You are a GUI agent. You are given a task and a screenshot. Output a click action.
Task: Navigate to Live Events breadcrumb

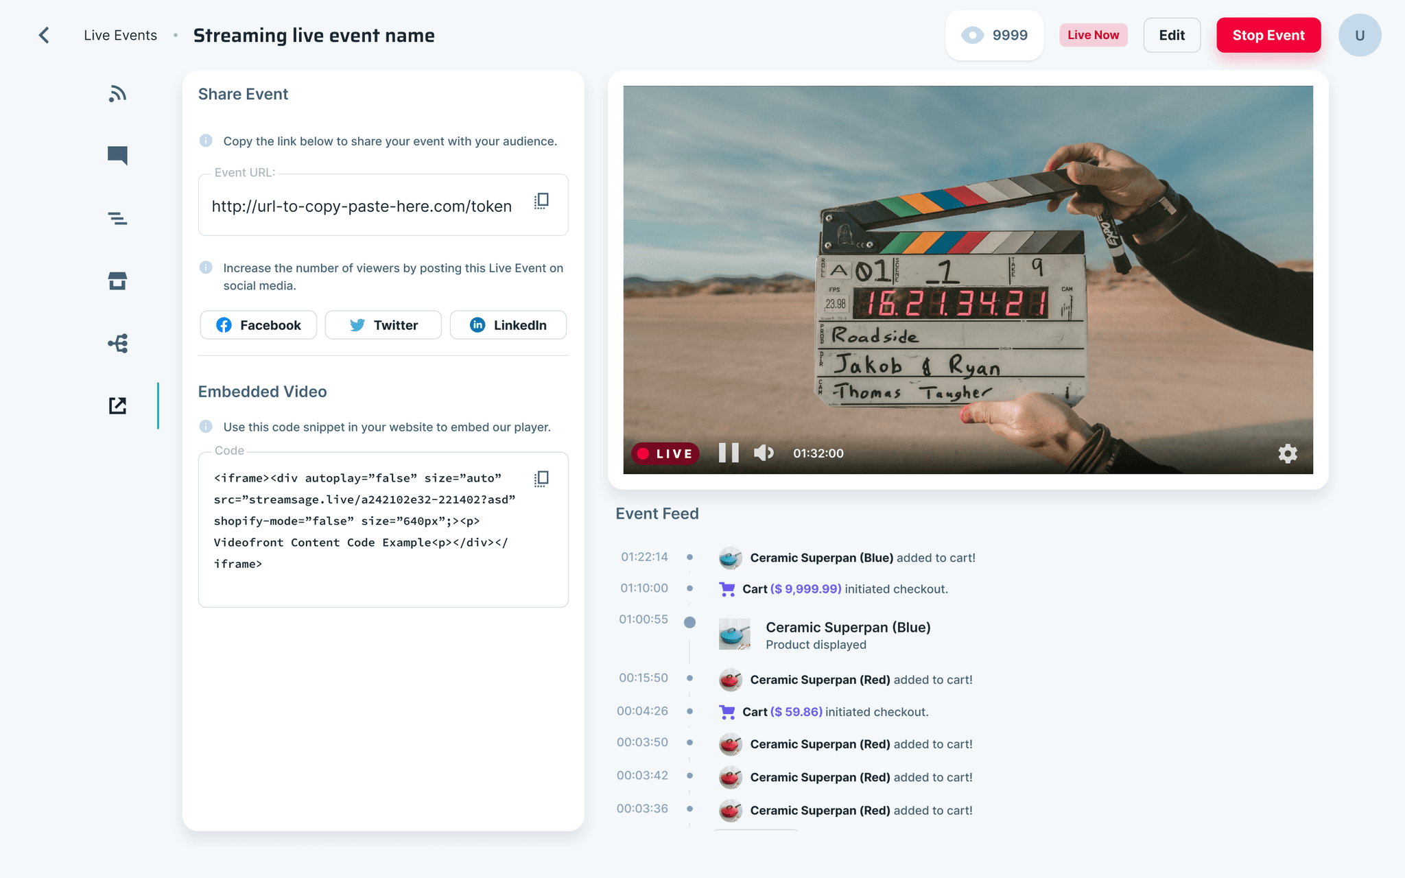[x=120, y=35]
